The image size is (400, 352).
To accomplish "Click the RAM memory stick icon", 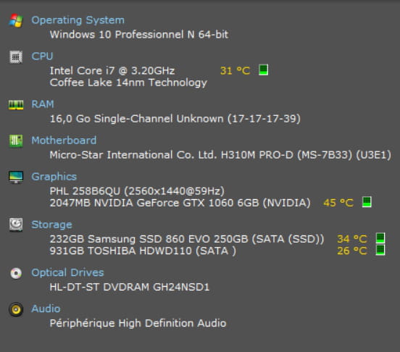I will [16, 104].
